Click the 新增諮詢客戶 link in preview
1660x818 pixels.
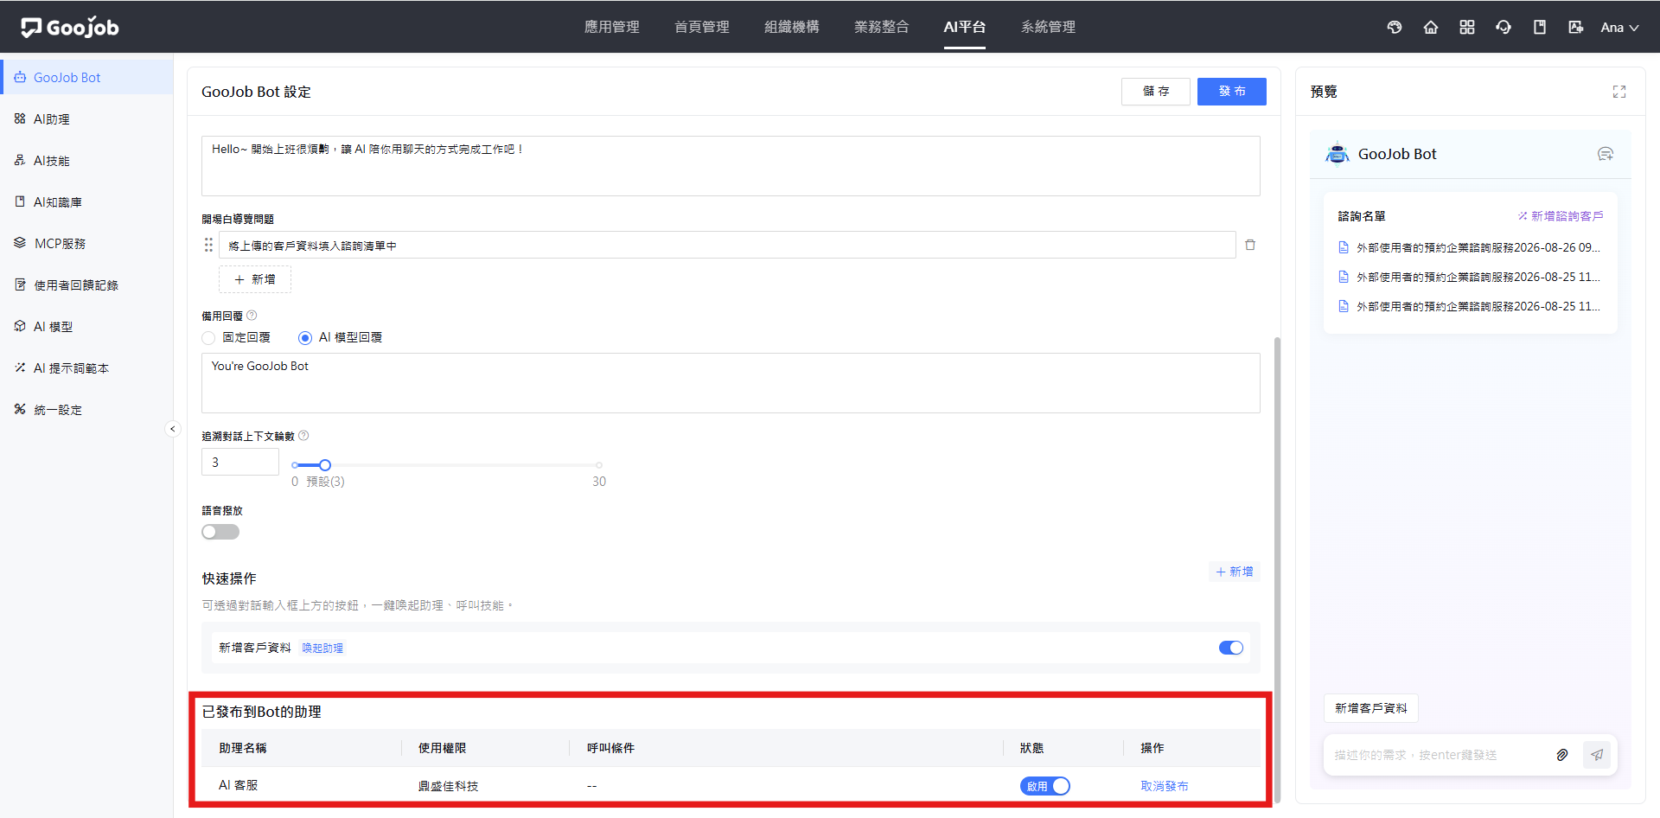coord(1561,216)
